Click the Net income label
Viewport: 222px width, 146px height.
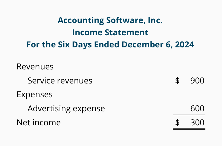point(39,123)
